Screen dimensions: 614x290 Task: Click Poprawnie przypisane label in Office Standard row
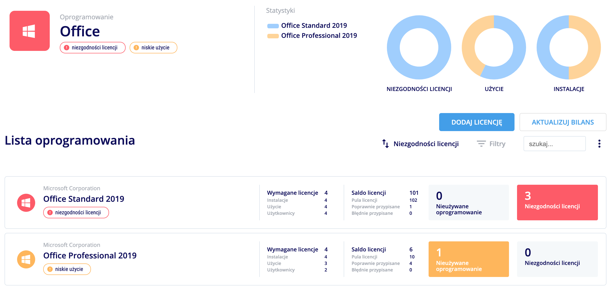tap(376, 207)
